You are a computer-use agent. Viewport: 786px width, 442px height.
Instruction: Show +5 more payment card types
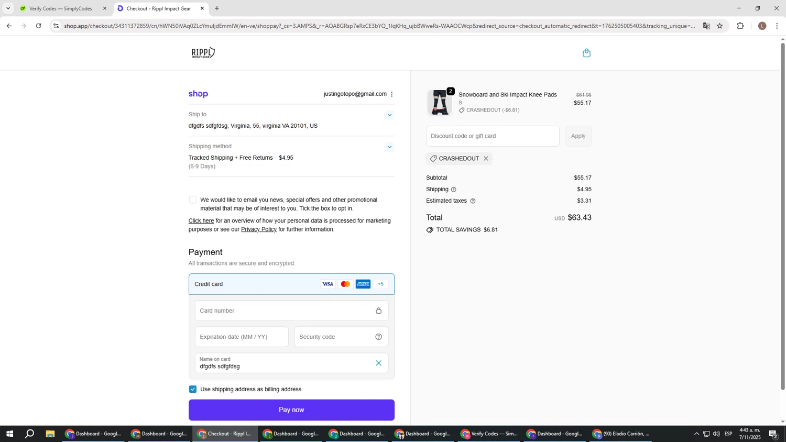[381, 284]
